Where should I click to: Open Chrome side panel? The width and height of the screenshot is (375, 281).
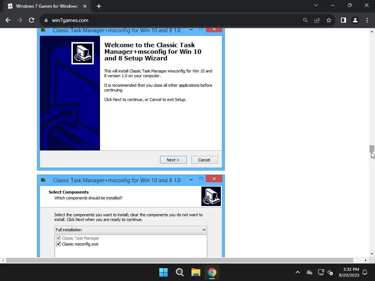(x=344, y=20)
